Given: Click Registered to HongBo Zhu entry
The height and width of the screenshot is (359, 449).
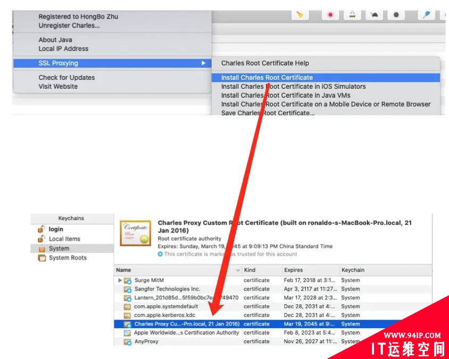Looking at the screenshot, I should 78,16.
